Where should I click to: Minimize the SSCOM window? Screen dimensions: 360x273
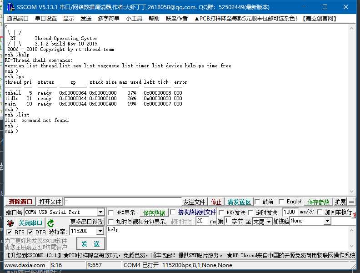coord(305,7)
